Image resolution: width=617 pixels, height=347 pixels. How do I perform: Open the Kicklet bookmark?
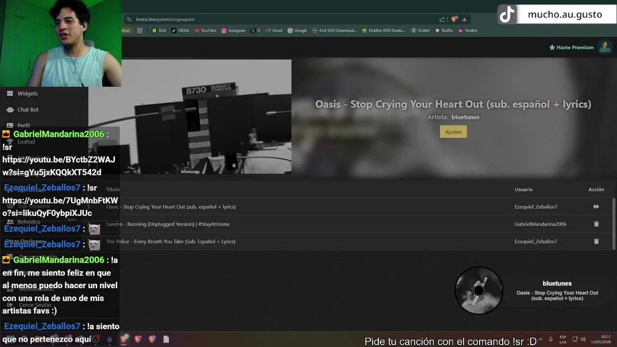pos(420,30)
